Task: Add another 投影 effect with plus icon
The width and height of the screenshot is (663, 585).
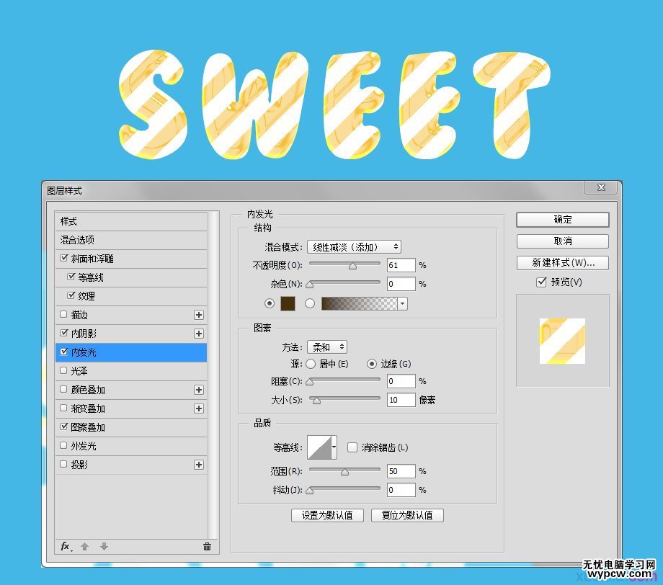Action: pos(199,465)
